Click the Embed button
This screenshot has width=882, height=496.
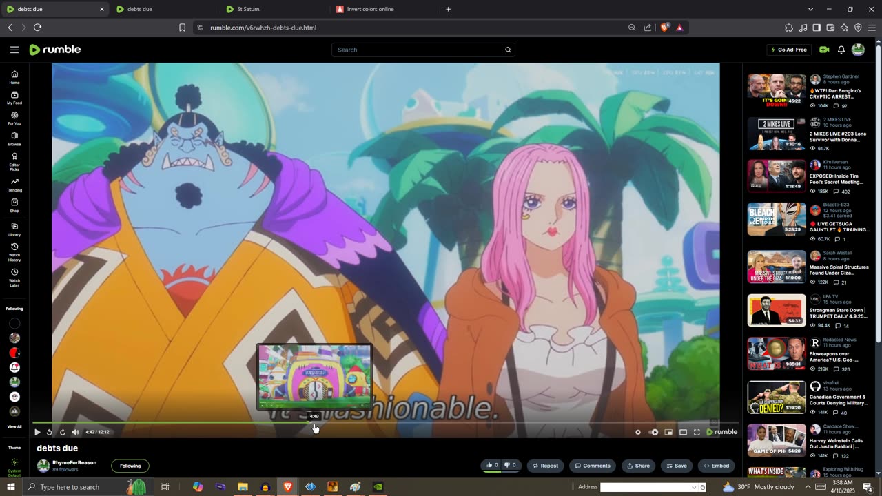coord(717,466)
